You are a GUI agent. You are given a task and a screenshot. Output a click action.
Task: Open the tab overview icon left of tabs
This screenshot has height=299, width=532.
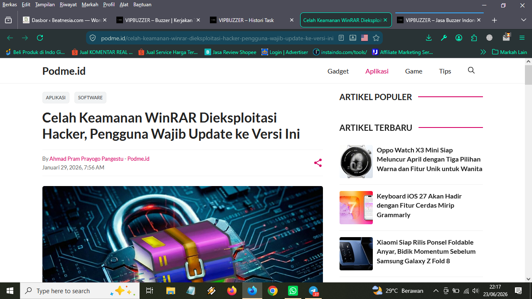click(8, 20)
